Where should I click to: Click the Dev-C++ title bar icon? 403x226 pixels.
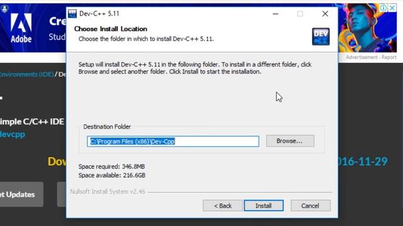[x=72, y=14]
